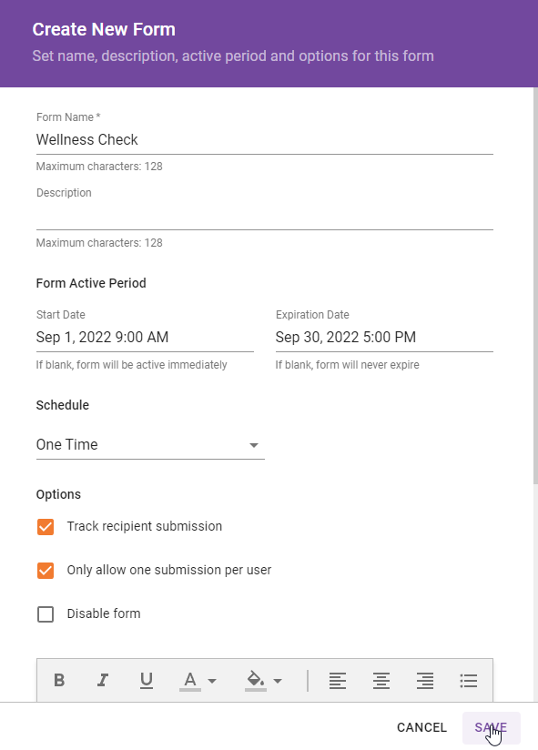Apply bold formatting in editor toolbar

point(59,680)
